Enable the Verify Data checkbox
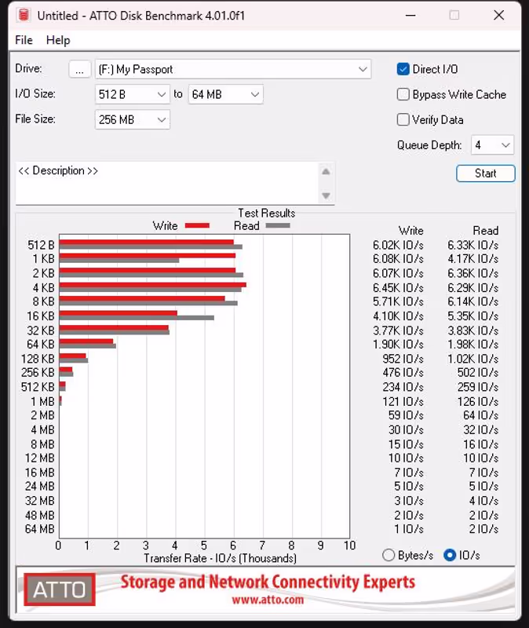The height and width of the screenshot is (628, 529). [x=403, y=119]
